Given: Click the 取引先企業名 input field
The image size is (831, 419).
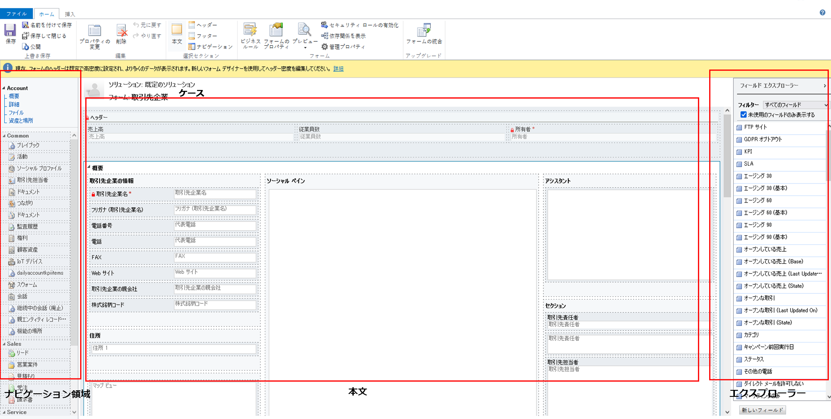Looking at the screenshot, I should 215,194.
